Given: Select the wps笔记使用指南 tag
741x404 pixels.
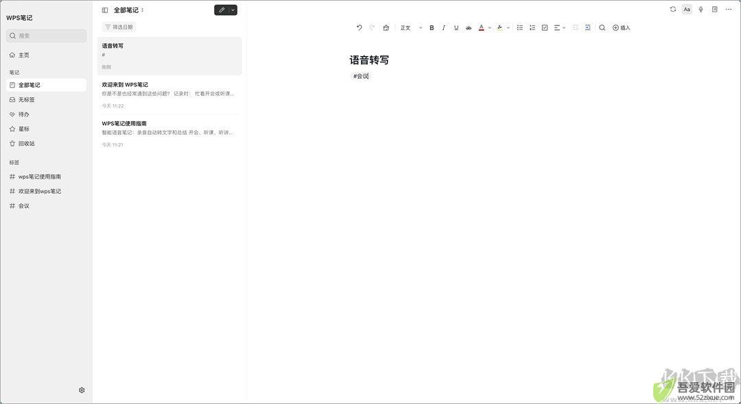Looking at the screenshot, I should tap(47, 177).
